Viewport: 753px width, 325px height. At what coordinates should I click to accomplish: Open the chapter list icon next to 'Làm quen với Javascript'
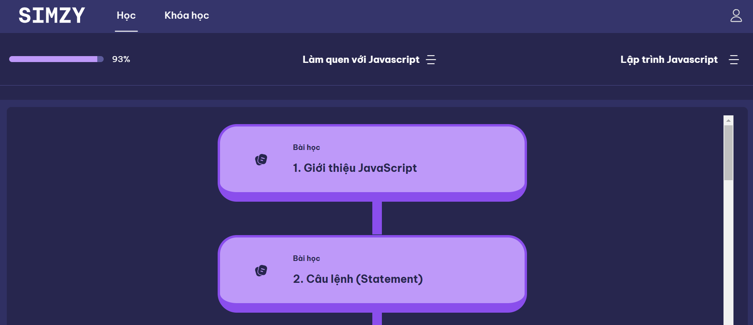(431, 60)
